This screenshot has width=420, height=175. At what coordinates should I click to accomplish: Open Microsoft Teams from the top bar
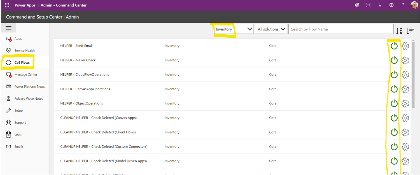point(357,5)
